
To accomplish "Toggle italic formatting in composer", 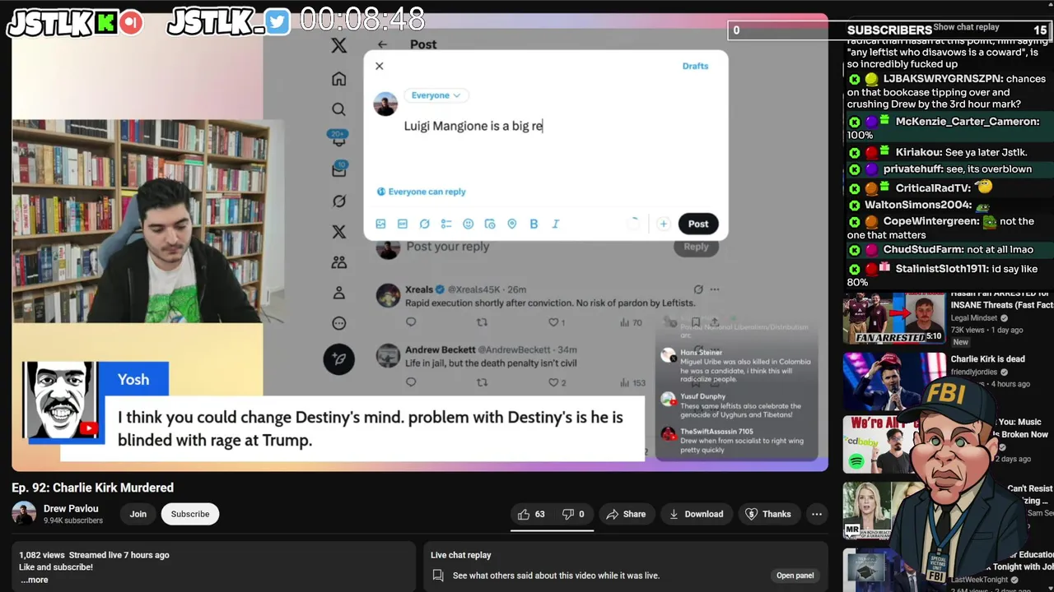I will (x=555, y=224).
